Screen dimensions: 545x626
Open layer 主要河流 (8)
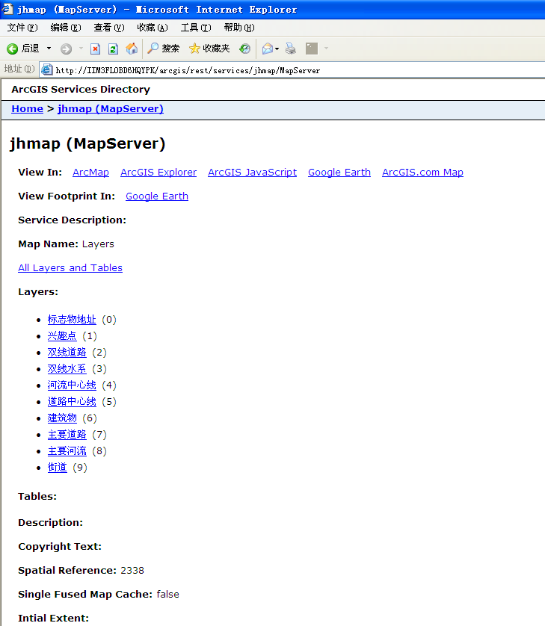[x=67, y=450]
